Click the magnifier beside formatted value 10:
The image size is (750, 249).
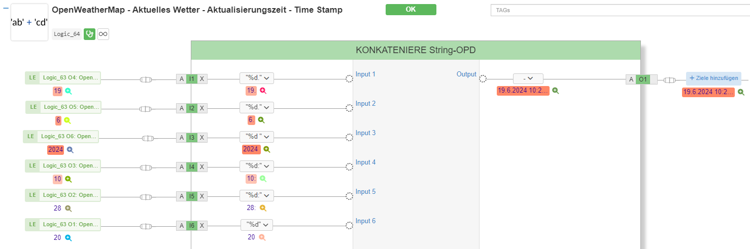[262, 179]
